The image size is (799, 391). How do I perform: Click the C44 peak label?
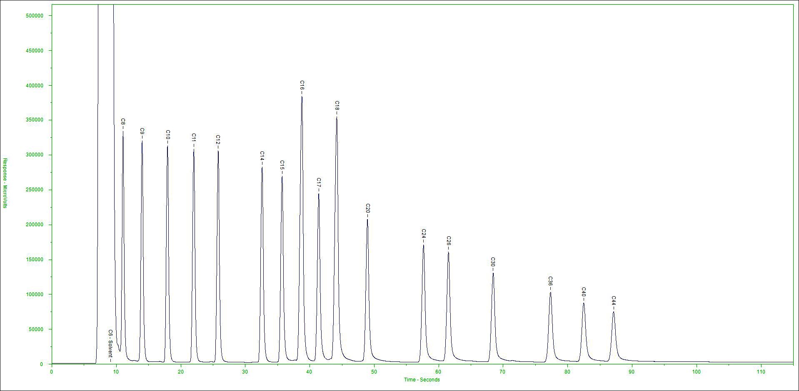(x=613, y=301)
